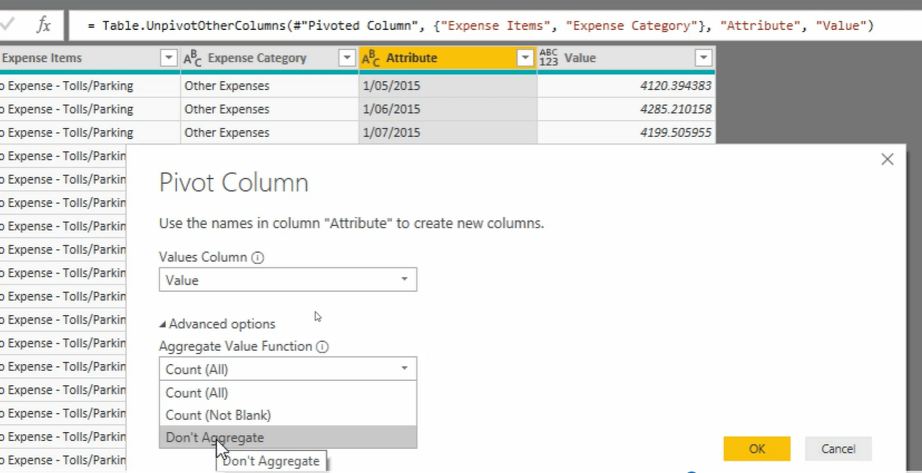Open Expense Items column filter dropdown
Viewport: 922px width, 473px height.
[169, 58]
